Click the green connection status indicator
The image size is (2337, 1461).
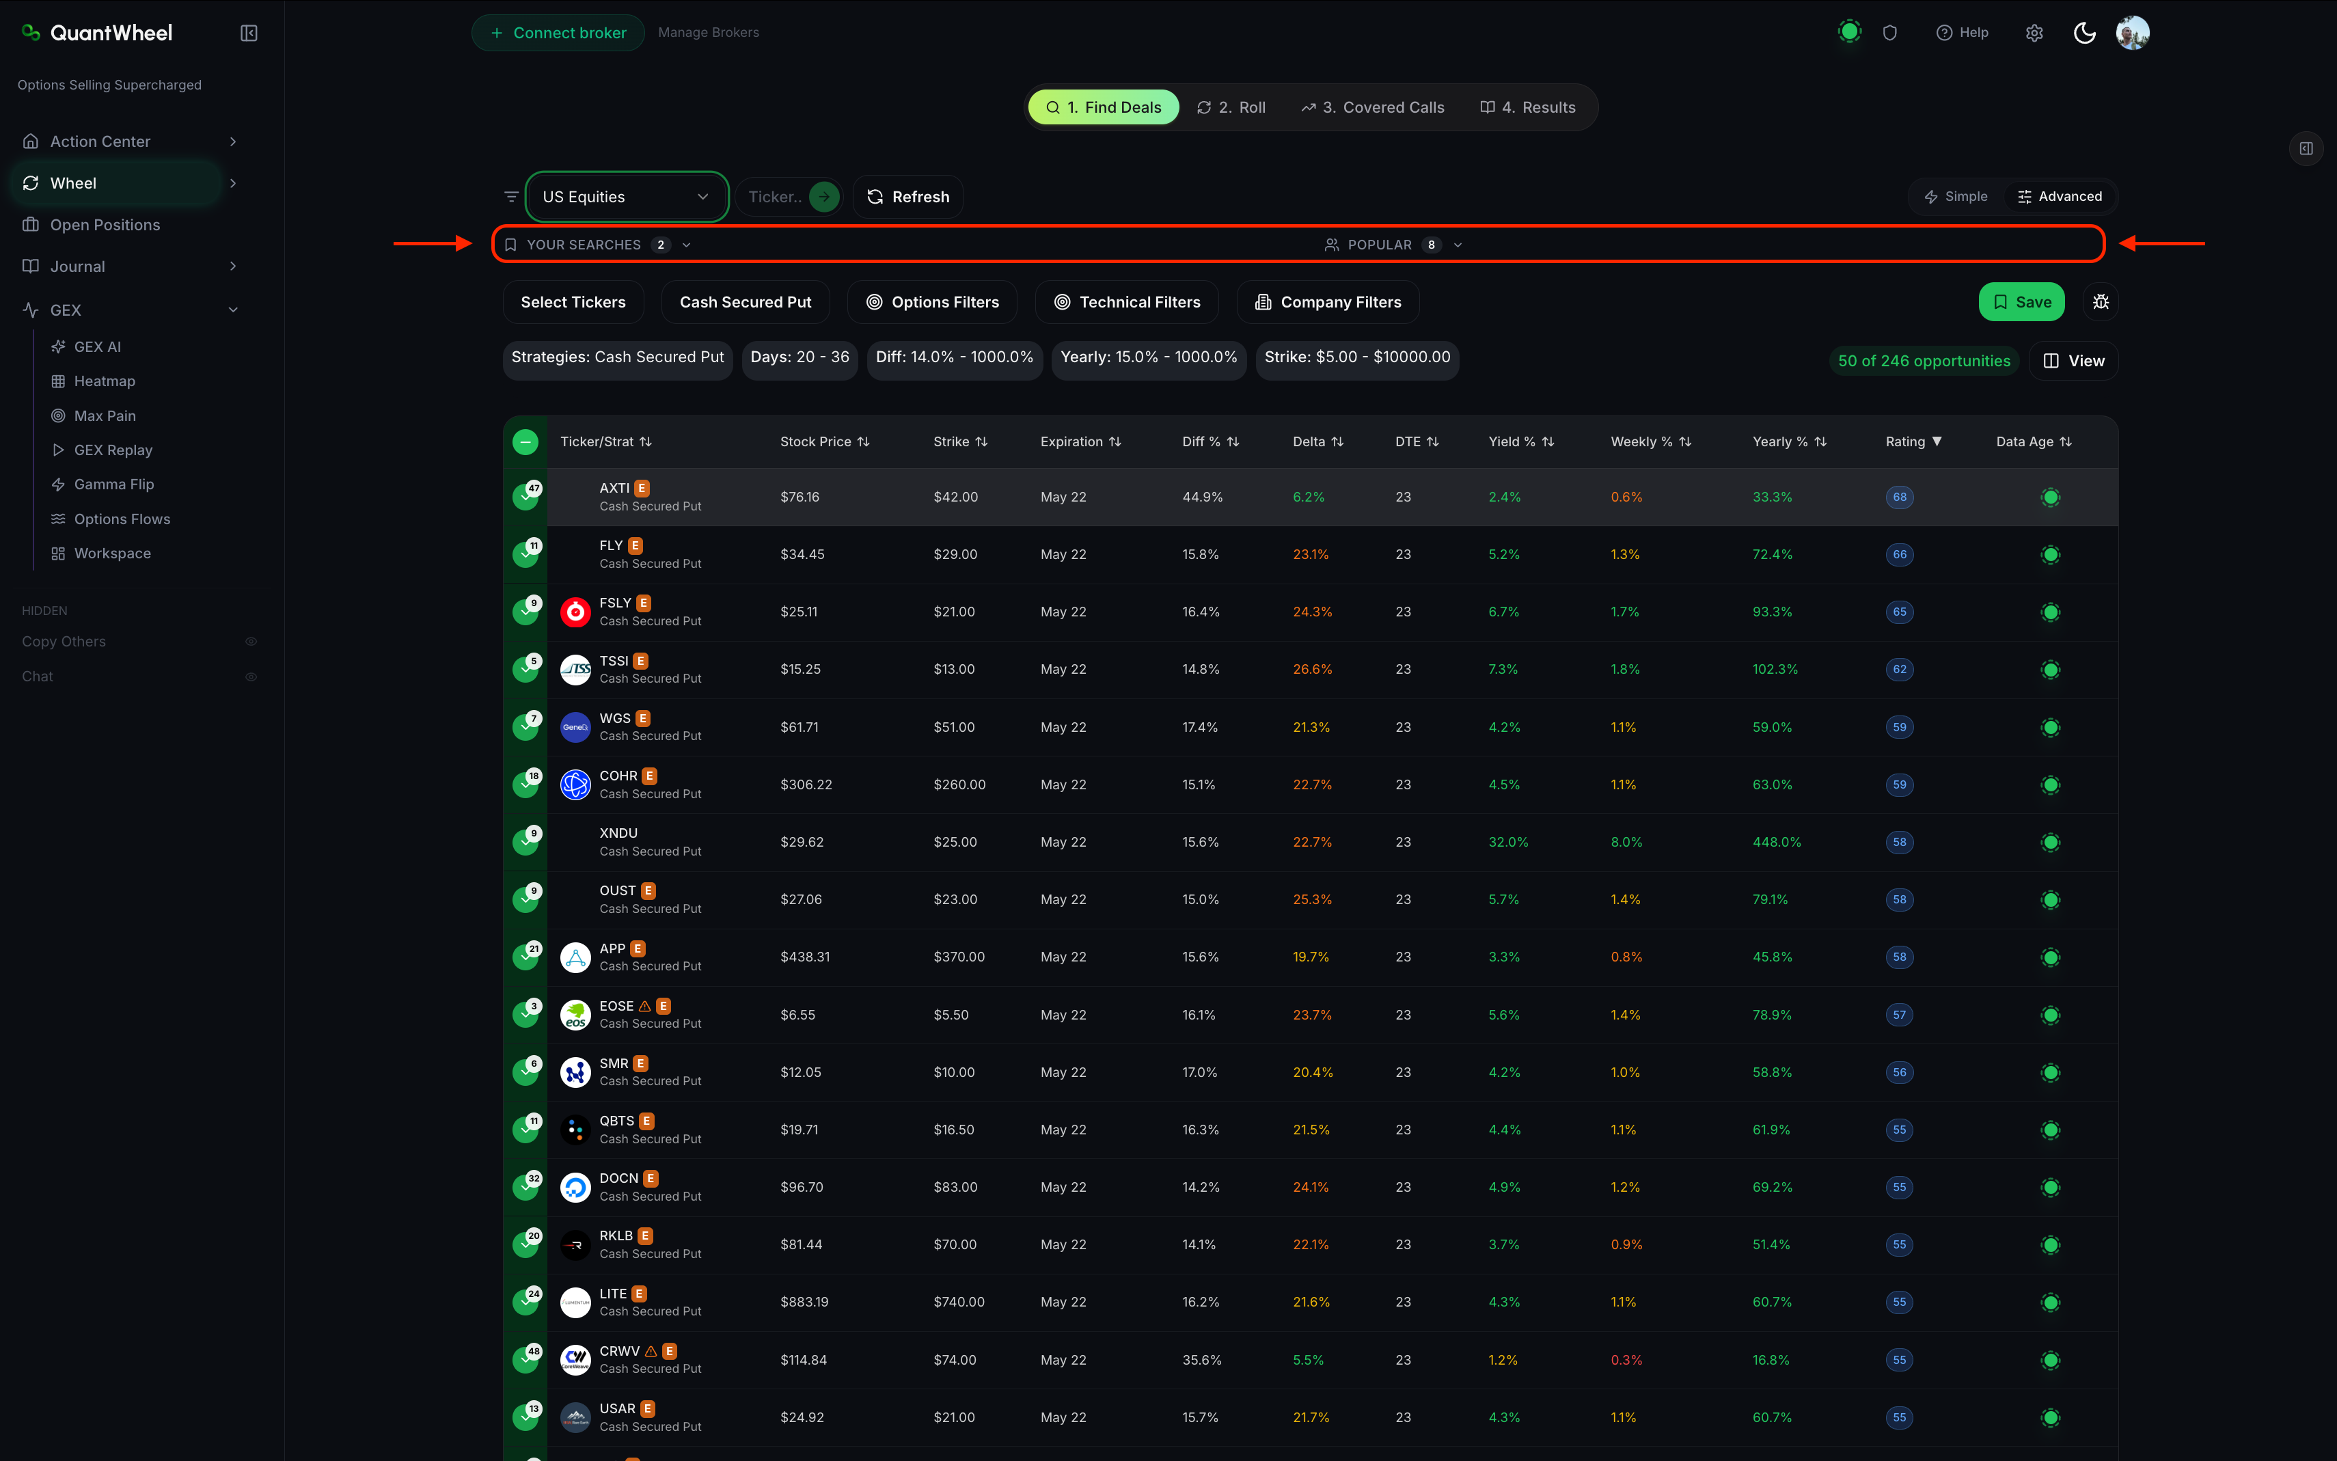pos(1849,32)
